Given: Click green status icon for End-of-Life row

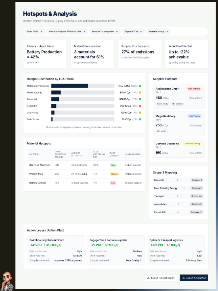Looking at the screenshot, I should (x=140, y=119).
